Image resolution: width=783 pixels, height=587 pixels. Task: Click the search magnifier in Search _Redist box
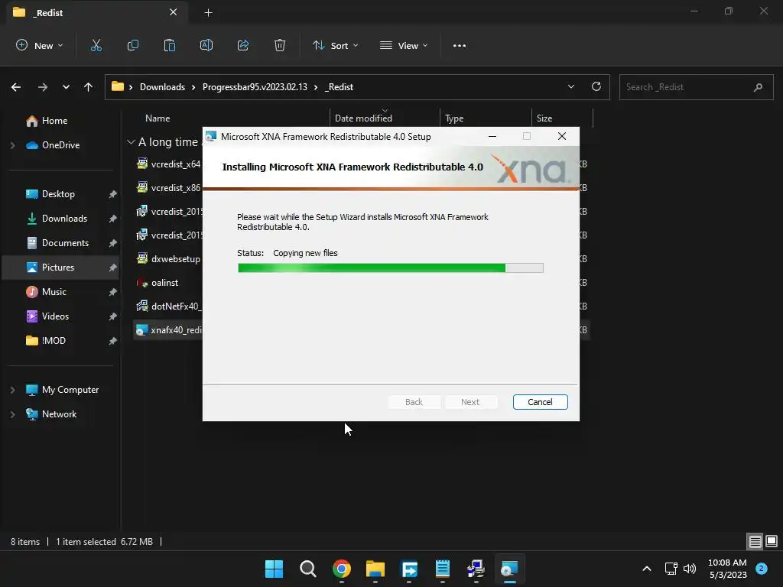tap(758, 87)
